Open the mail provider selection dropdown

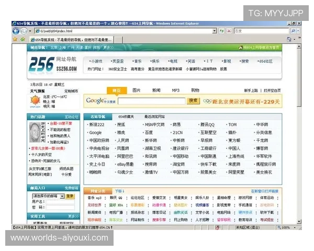(x=62, y=196)
